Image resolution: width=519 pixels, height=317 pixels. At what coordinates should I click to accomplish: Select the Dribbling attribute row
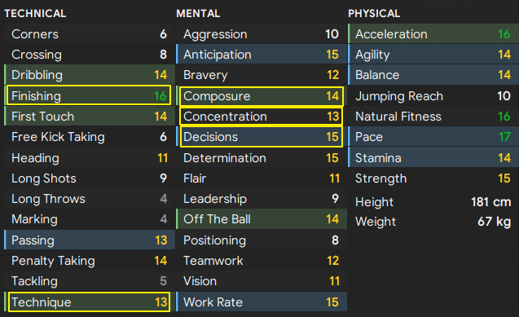coord(90,75)
